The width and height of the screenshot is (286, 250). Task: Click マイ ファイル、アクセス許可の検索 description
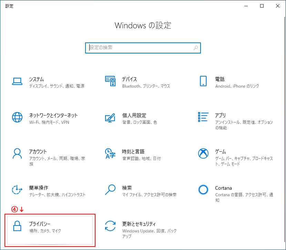tap(150, 194)
